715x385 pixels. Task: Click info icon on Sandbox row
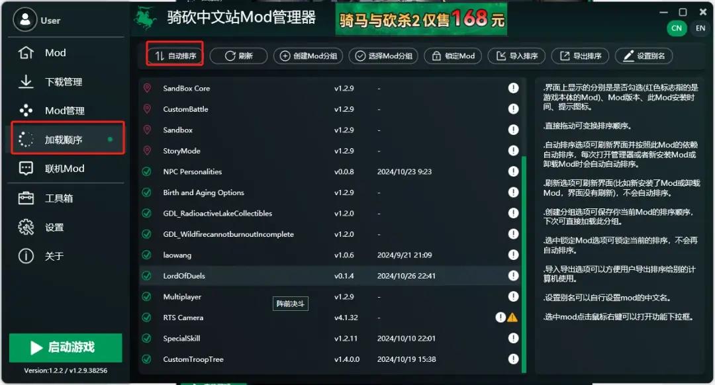(514, 130)
